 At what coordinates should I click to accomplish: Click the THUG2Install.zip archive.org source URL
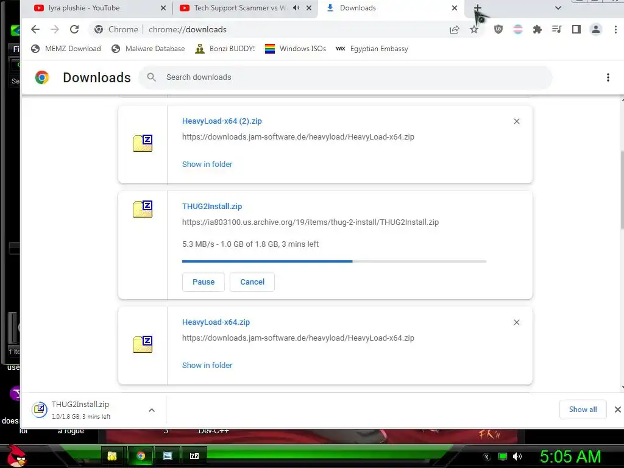click(310, 222)
